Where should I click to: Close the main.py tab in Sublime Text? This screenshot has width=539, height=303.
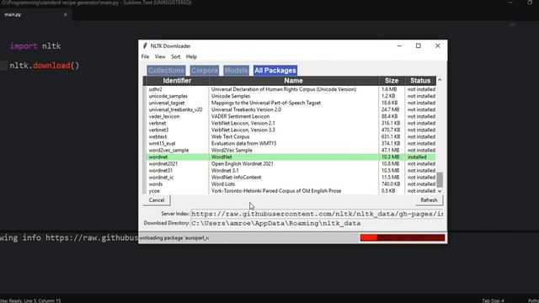pyautogui.click(x=66, y=15)
